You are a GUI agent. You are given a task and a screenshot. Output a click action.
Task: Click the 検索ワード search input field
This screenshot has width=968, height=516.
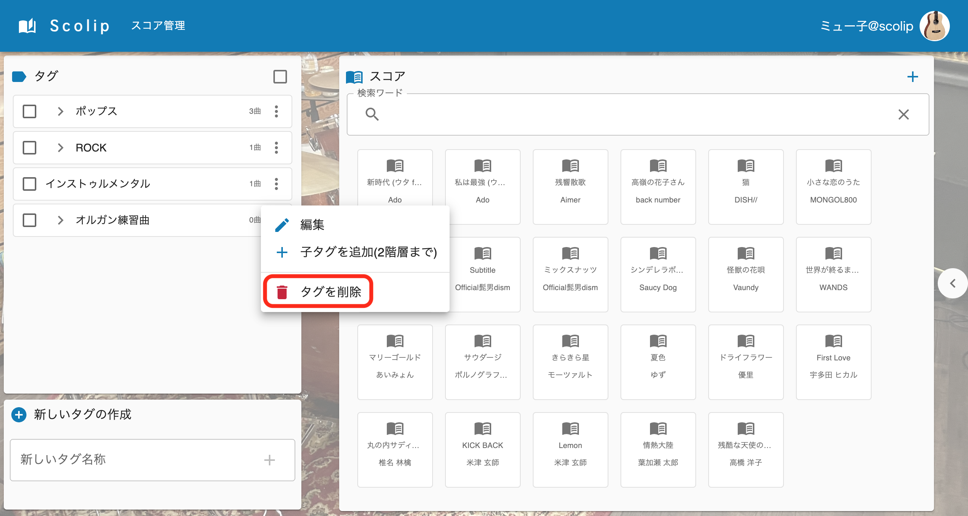[x=638, y=114]
